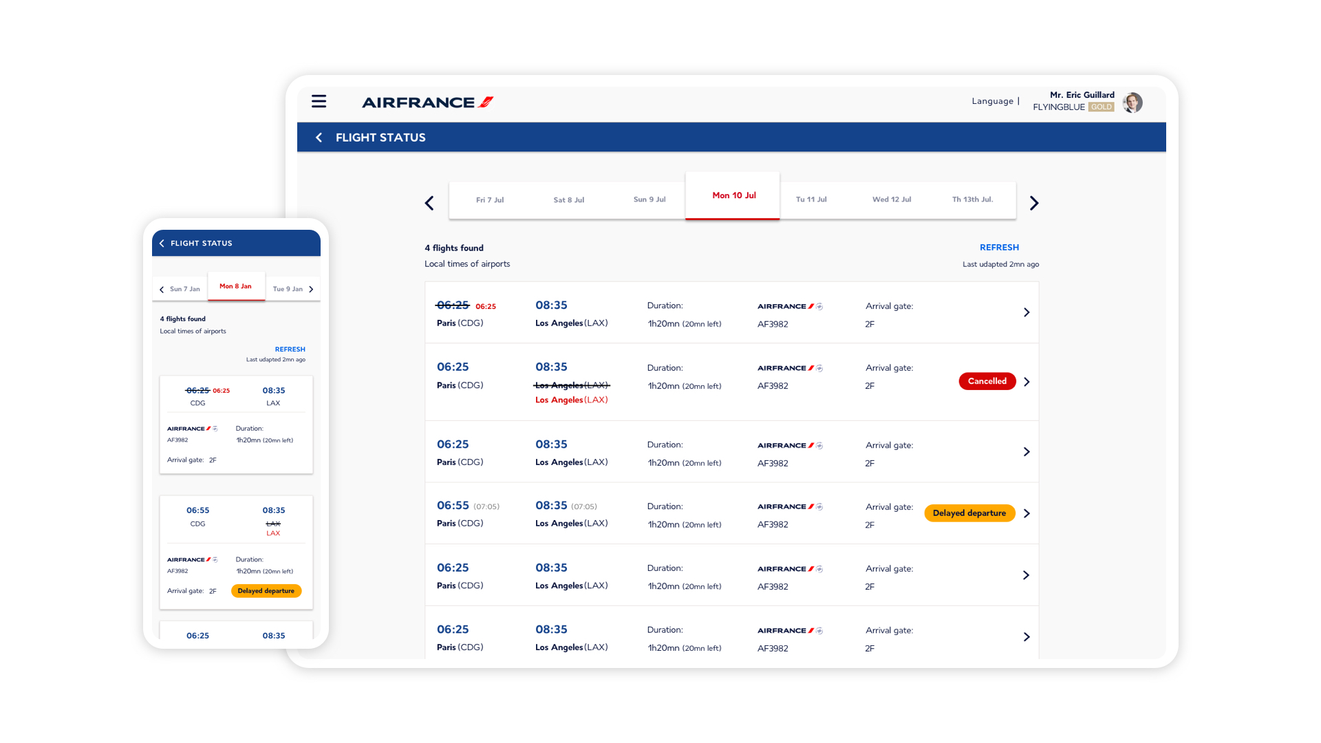Expand the Cancelled flight row
Screen dimensions: 1321x743
(x=1026, y=382)
